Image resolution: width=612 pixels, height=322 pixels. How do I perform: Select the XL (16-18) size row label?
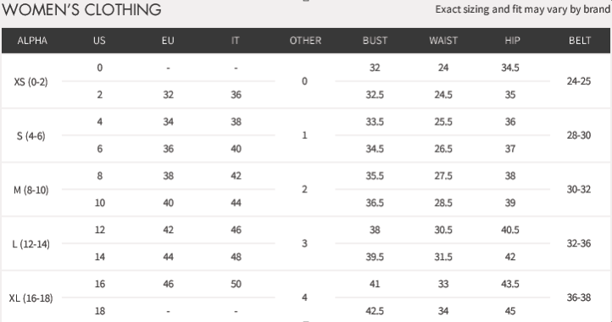[x=31, y=298]
